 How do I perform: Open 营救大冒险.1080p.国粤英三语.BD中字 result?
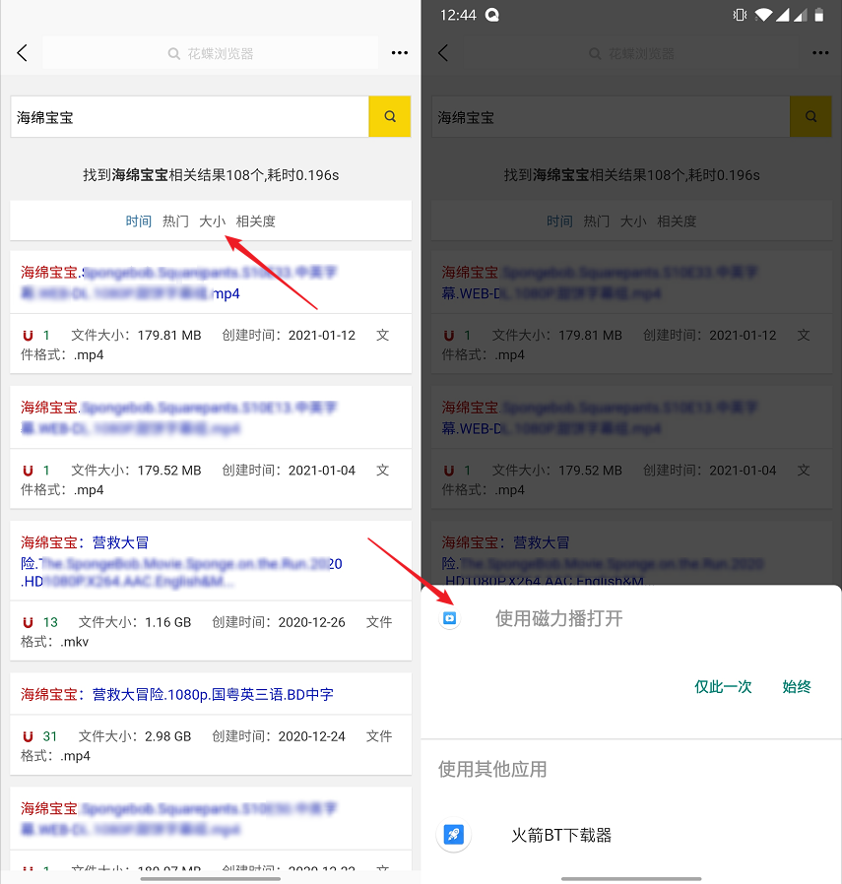pos(177,695)
